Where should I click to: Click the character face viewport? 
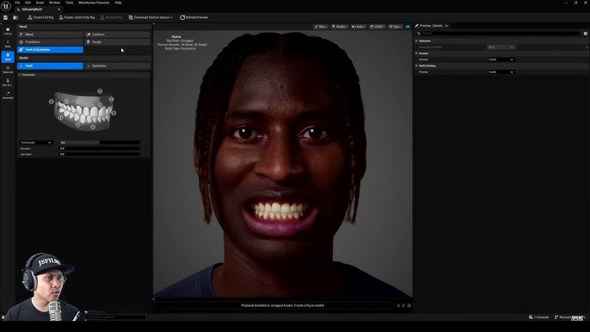(x=283, y=164)
